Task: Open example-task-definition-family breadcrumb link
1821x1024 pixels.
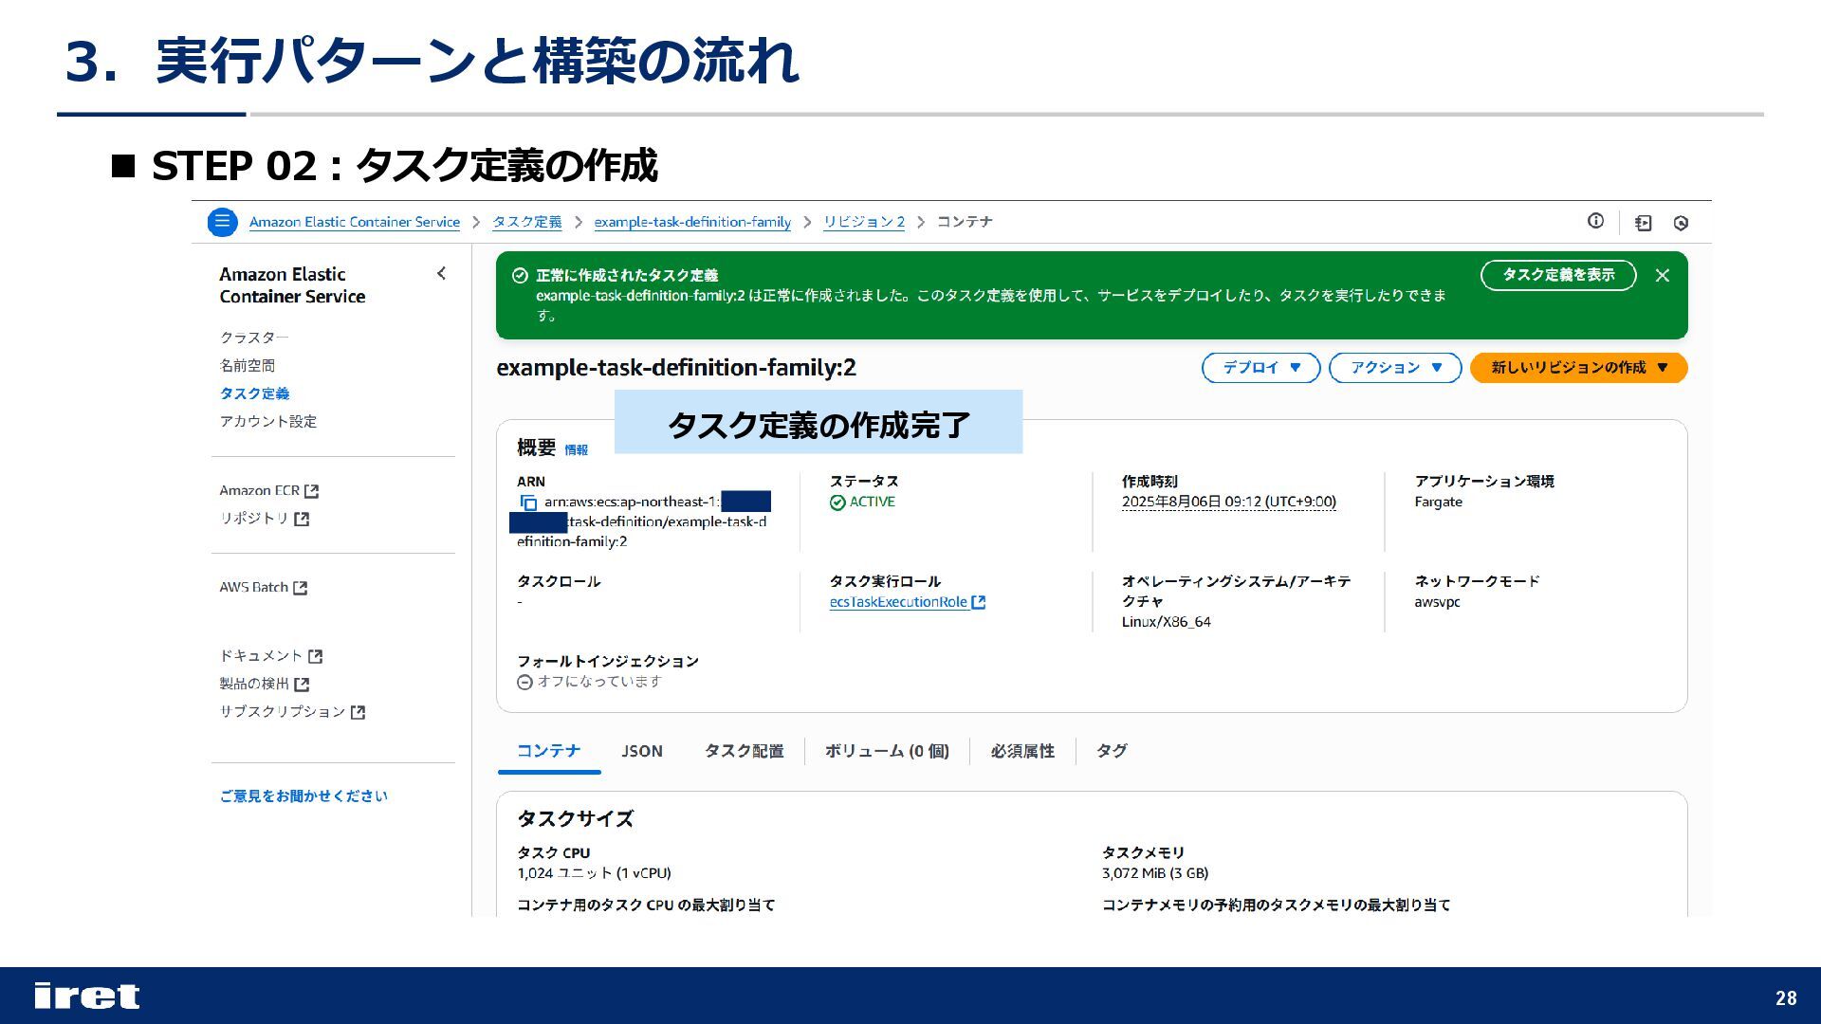Action: 692,222
